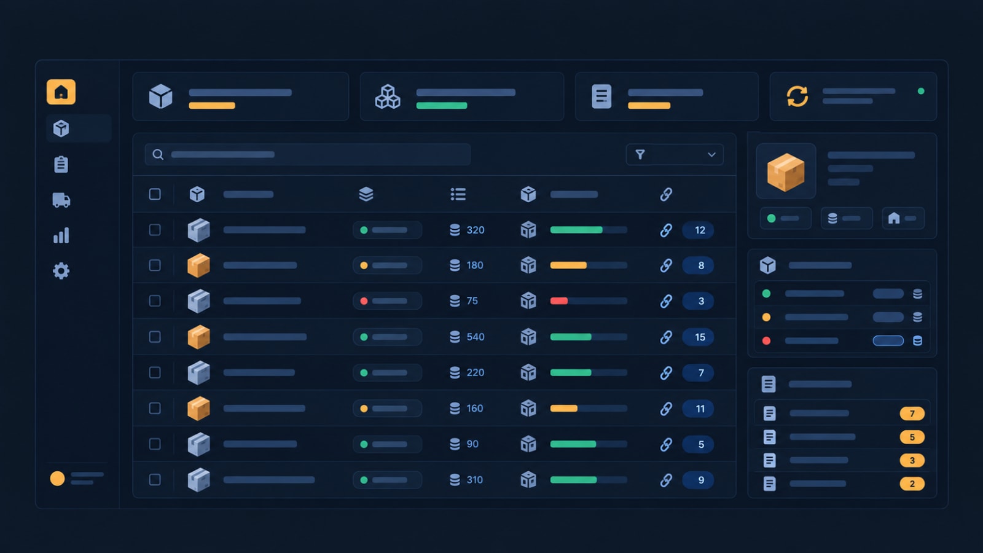The image size is (983, 553).
Task: Tick the select-all checkbox in table header
Action: click(155, 194)
